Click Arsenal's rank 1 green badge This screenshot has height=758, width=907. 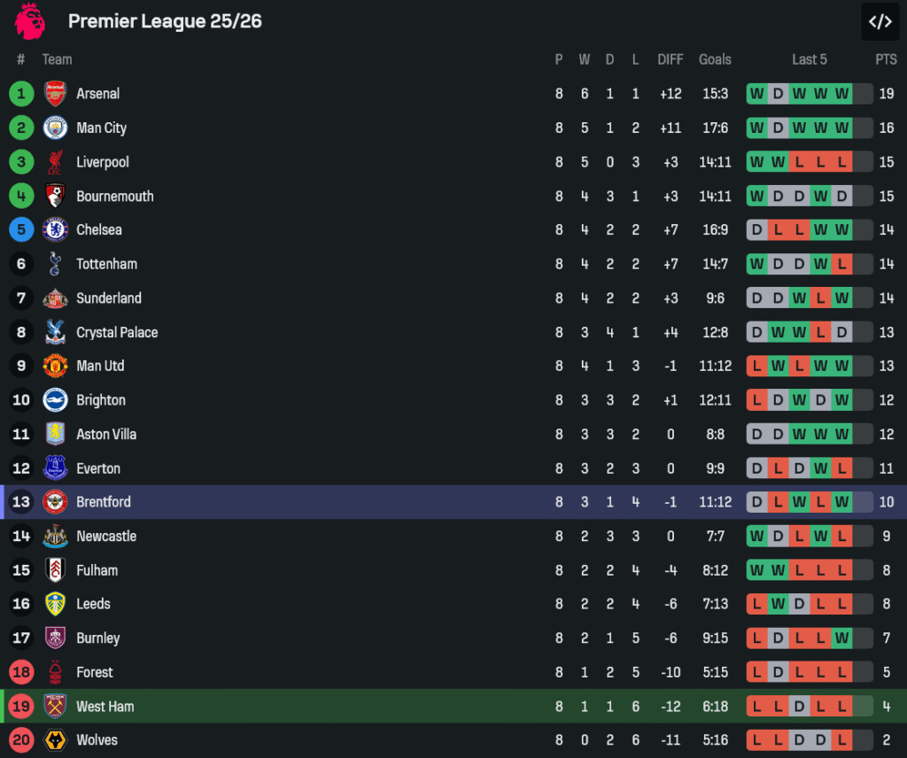(21, 94)
